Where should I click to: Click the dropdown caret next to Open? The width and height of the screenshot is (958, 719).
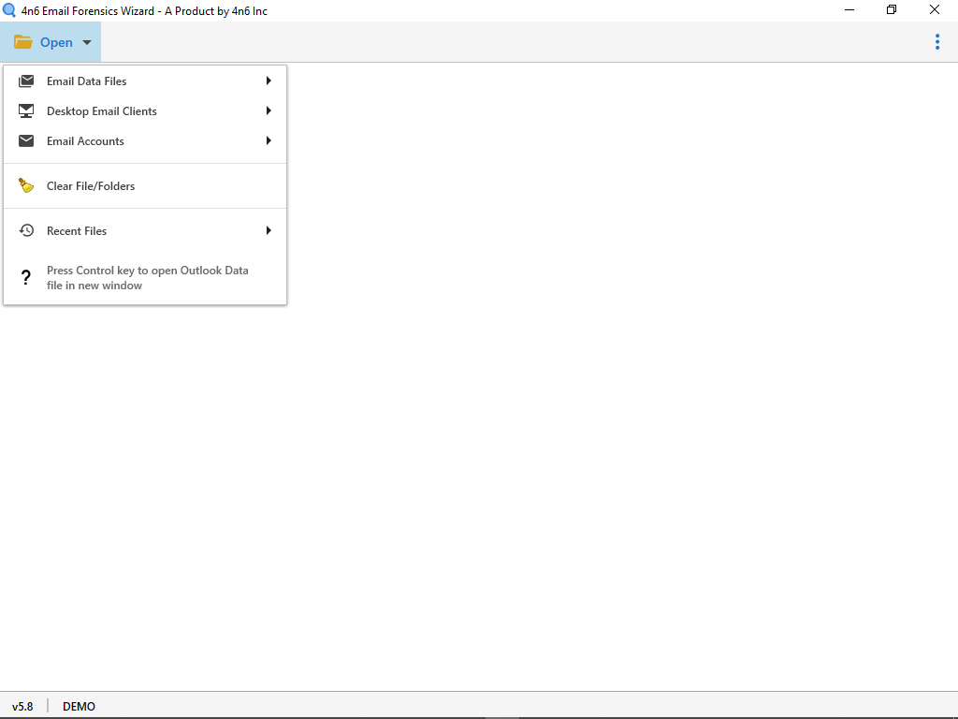point(87,43)
